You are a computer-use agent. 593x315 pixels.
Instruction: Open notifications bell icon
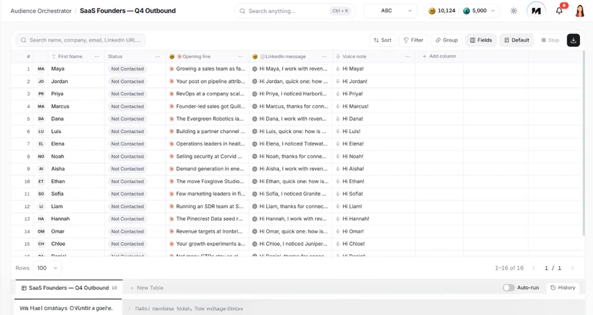tap(559, 11)
